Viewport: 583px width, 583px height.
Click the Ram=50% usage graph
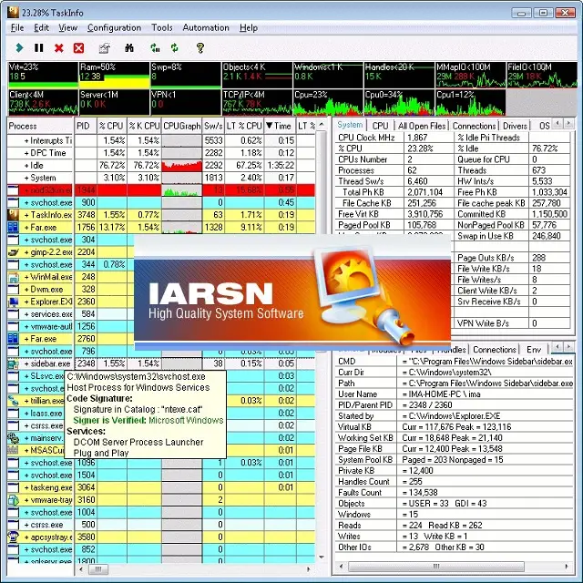coord(114,75)
